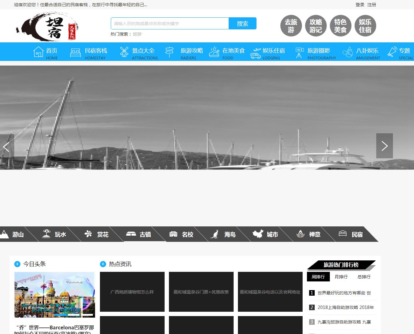Switch to the 周排行 ranking tab
Viewport: 414px width, 334px height.
(x=318, y=277)
